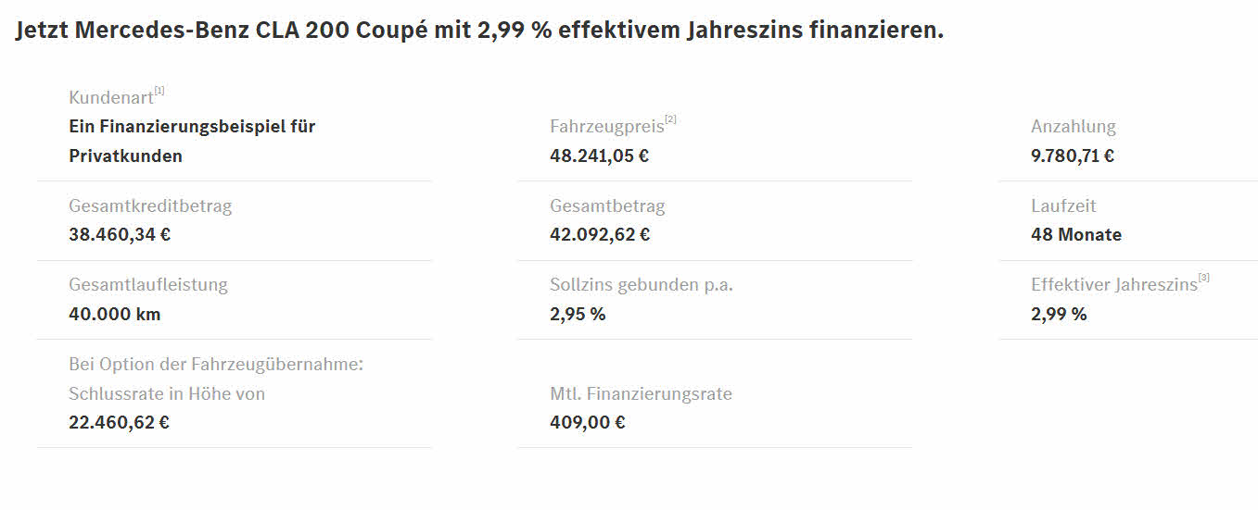
Task: Open footnote 2 beside Fahrzeugpreis
Action: tap(671, 119)
